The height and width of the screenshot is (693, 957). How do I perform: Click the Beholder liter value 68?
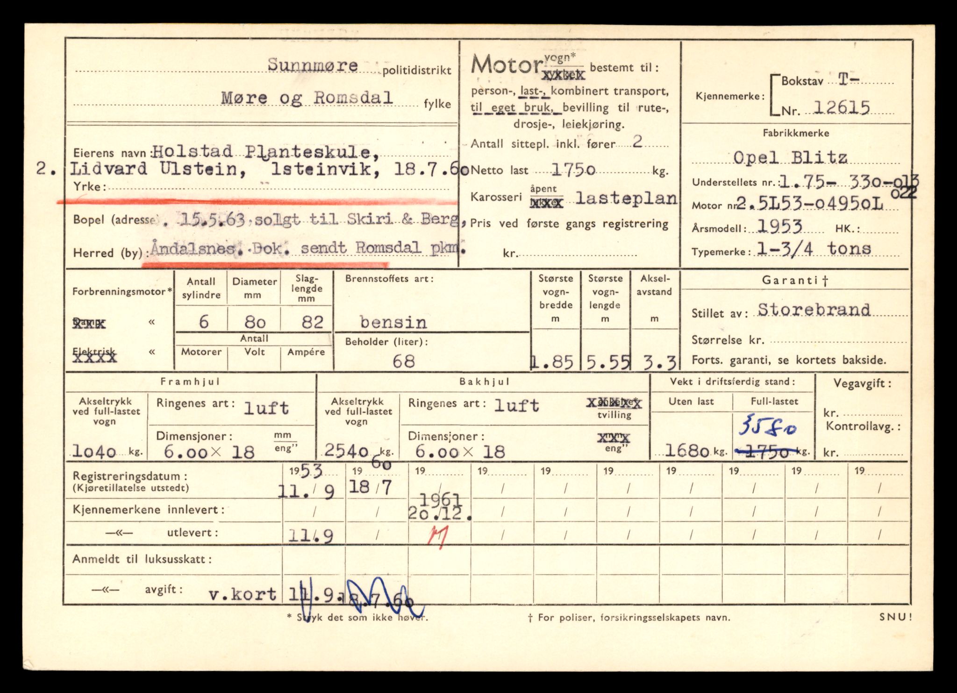(403, 361)
